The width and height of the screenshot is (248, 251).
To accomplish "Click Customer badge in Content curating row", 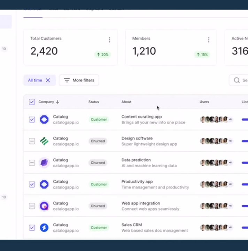I will (99, 120).
